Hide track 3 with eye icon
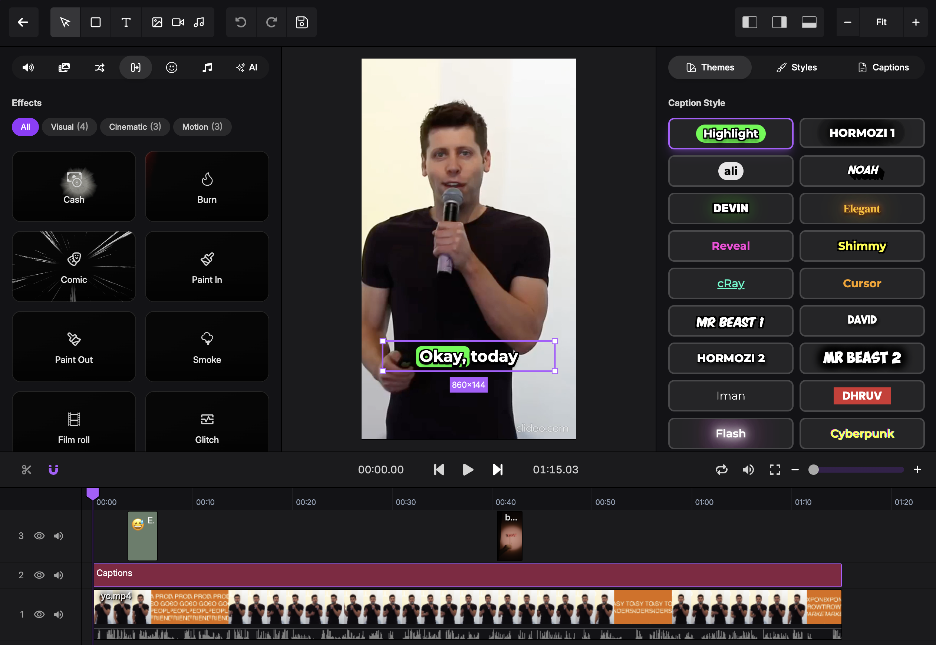 coord(39,536)
